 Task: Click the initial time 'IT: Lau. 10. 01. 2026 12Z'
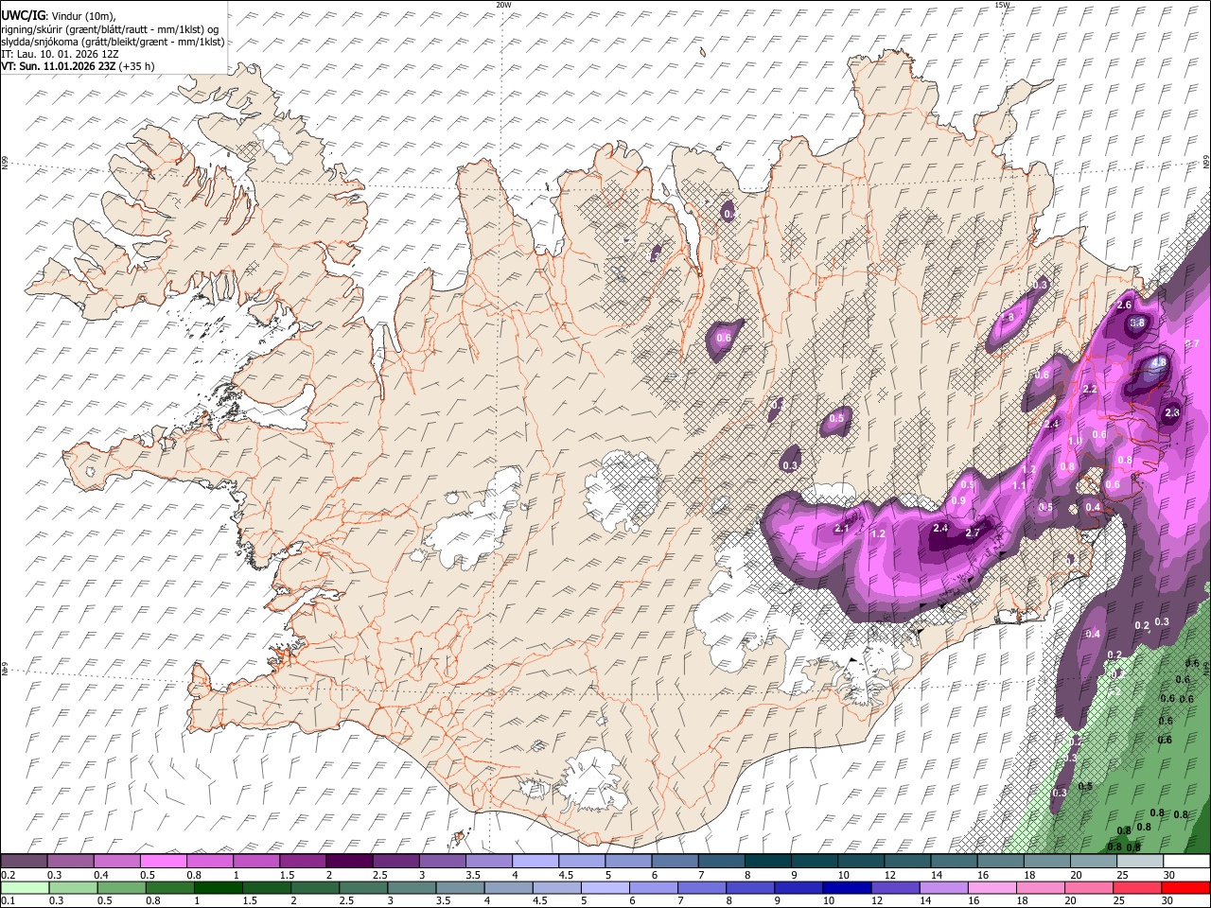pos(60,54)
